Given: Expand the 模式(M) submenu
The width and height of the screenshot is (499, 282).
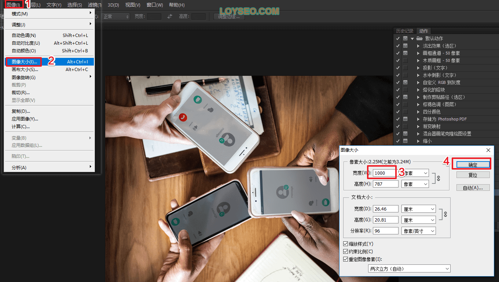Looking at the screenshot, I should tap(49, 14).
